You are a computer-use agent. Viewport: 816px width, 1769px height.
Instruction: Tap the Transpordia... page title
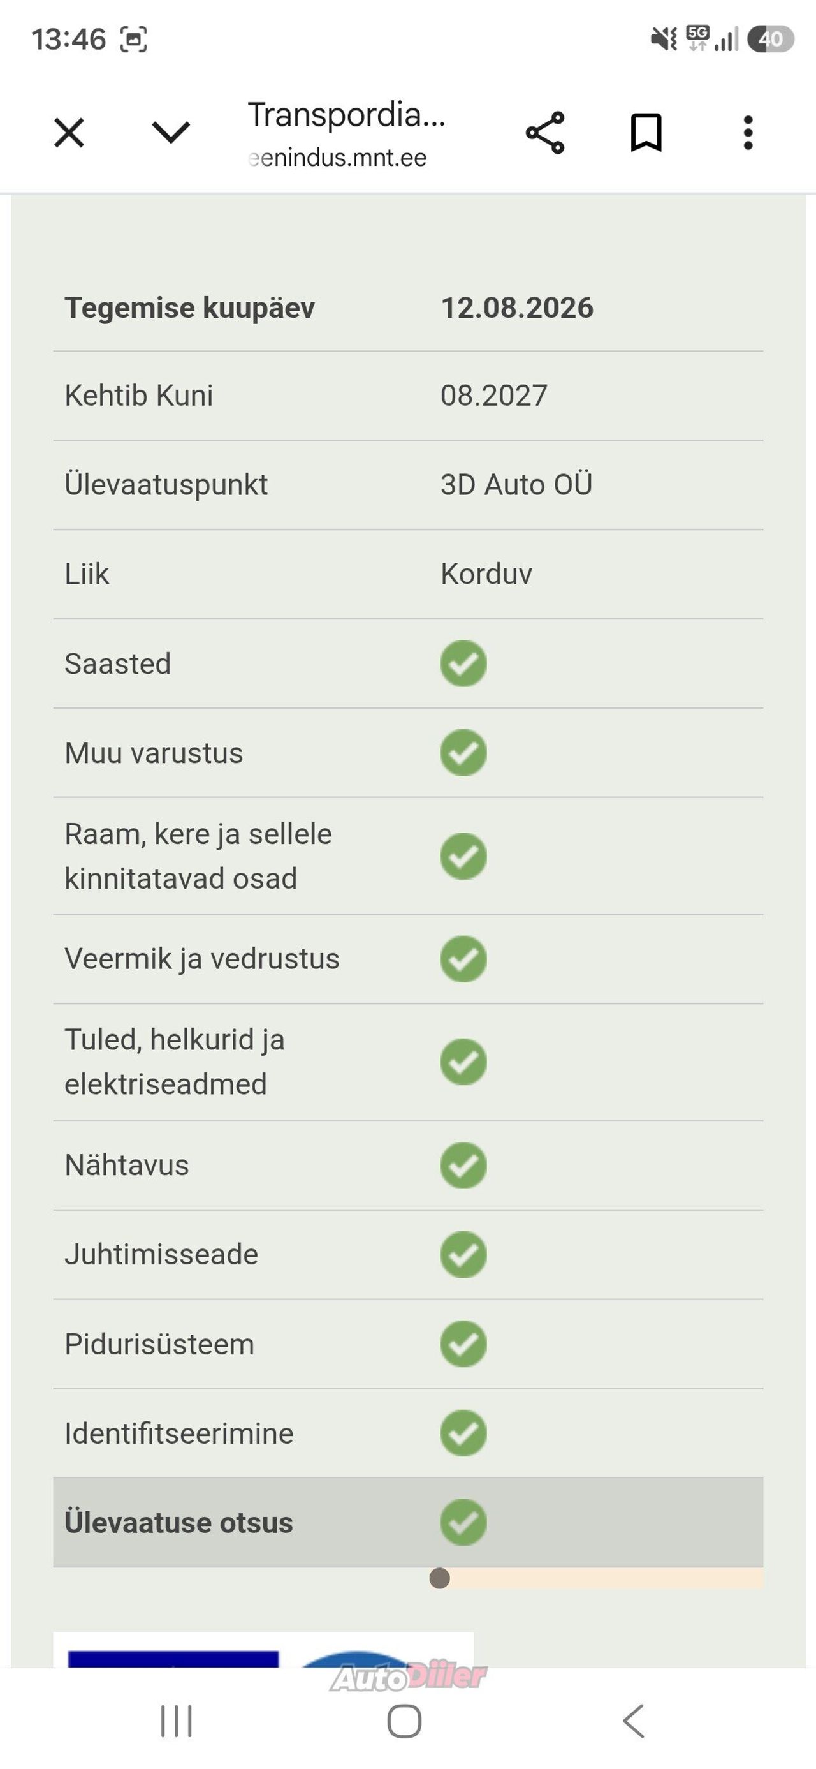tap(347, 115)
